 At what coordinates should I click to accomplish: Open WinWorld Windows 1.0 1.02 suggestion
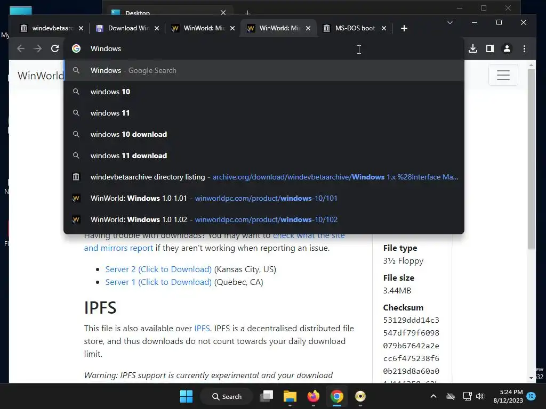(264, 219)
